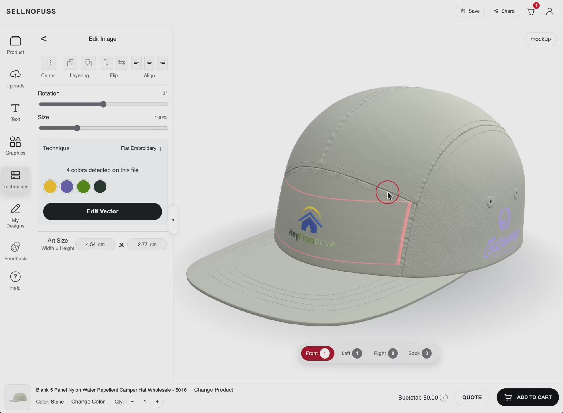This screenshot has width=563, height=413.
Task: Switch to the Left view tab
Action: point(352,353)
